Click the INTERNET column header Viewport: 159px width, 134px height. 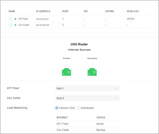[62, 118]
